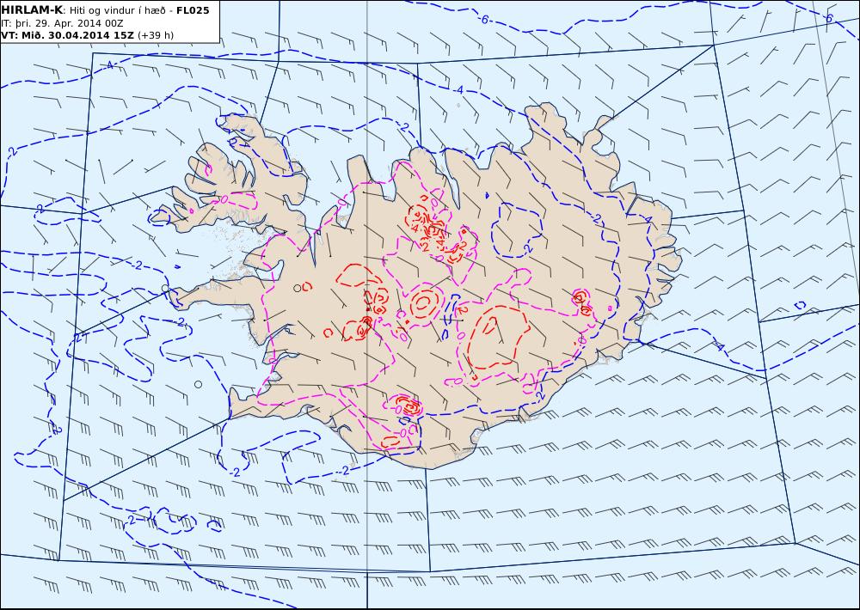Viewport: 860px width, 610px height.
Task: Click the "IT: þri. 29. Apr. 2014 00Z" line
Action: click(62, 23)
